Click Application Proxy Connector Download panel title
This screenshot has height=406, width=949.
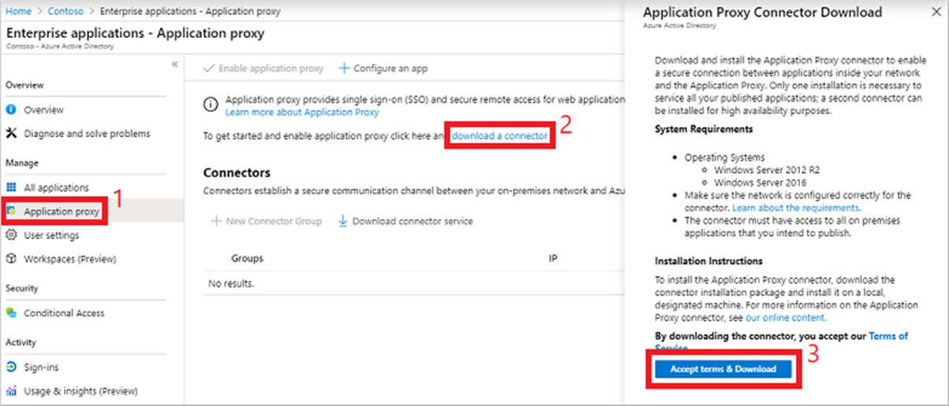763,13
